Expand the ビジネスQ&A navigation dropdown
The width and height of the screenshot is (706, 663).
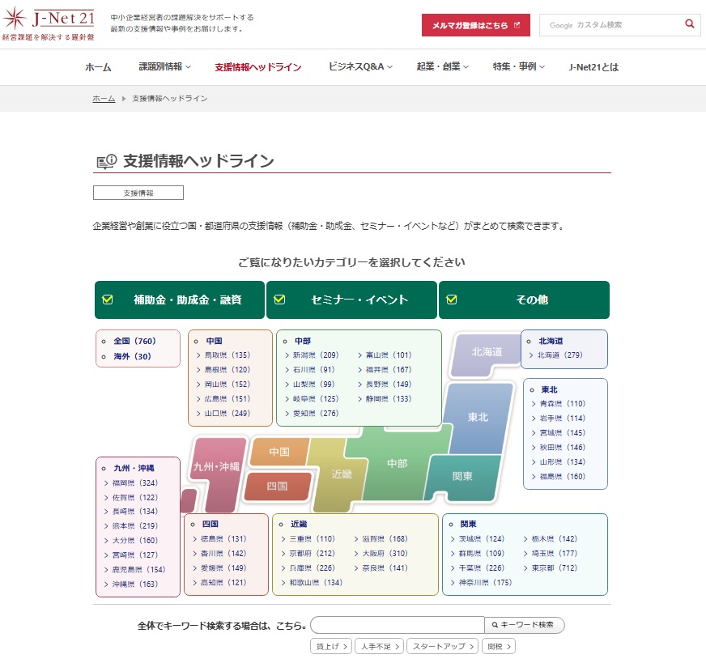[361, 67]
